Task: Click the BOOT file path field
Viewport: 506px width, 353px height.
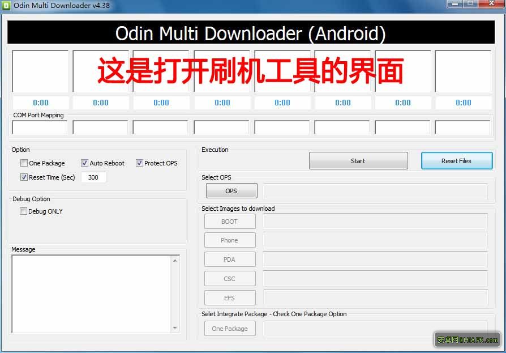Action: [375, 222]
